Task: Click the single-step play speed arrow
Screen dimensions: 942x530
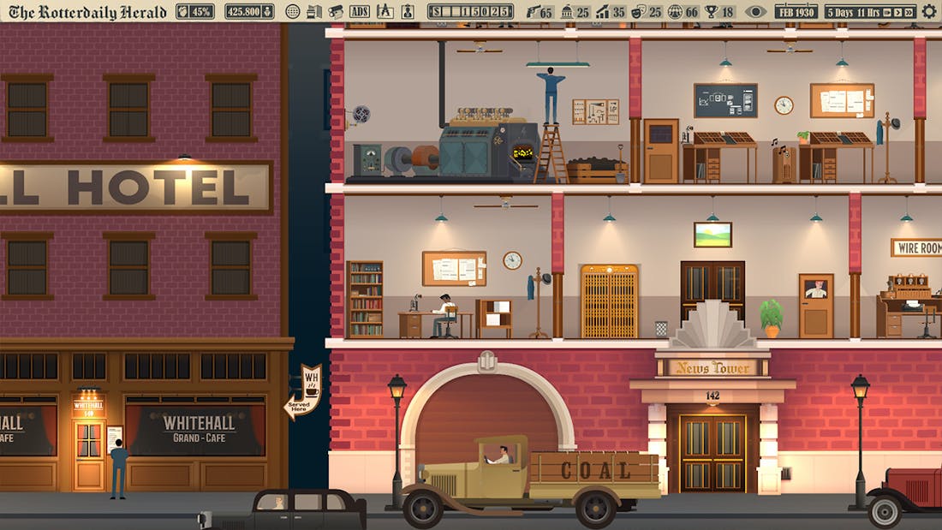Action: tap(898, 11)
